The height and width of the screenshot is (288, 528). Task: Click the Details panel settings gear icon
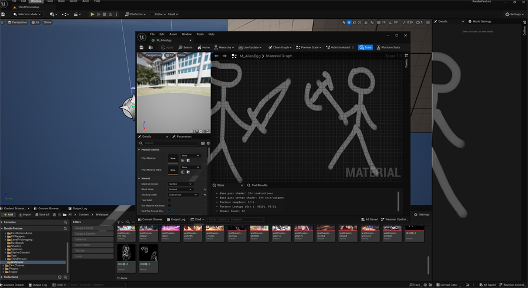click(x=208, y=143)
